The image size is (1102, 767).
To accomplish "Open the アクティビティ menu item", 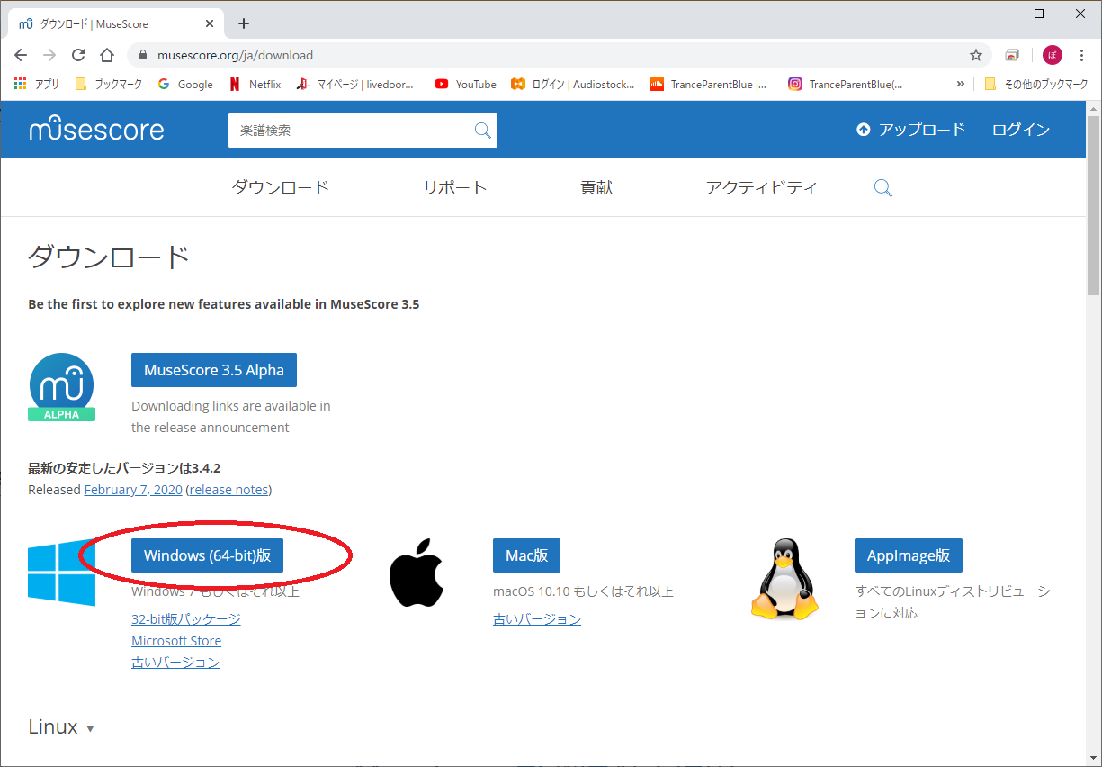I will point(762,187).
